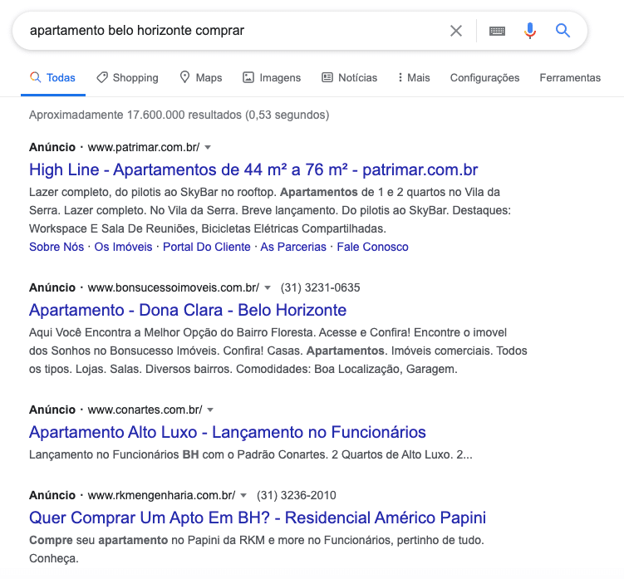Open Quer Comprar Um Apto Em BH? ad
This screenshot has width=624, height=579.
258,518
